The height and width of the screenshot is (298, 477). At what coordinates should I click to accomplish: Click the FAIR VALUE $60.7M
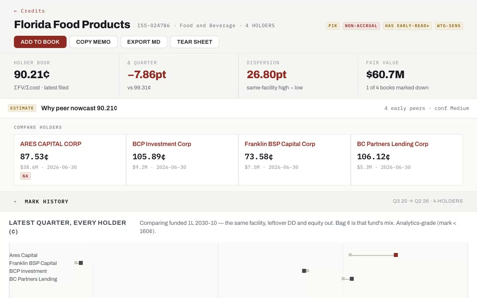(385, 74)
